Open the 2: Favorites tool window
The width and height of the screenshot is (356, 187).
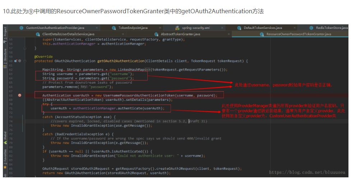(5, 159)
